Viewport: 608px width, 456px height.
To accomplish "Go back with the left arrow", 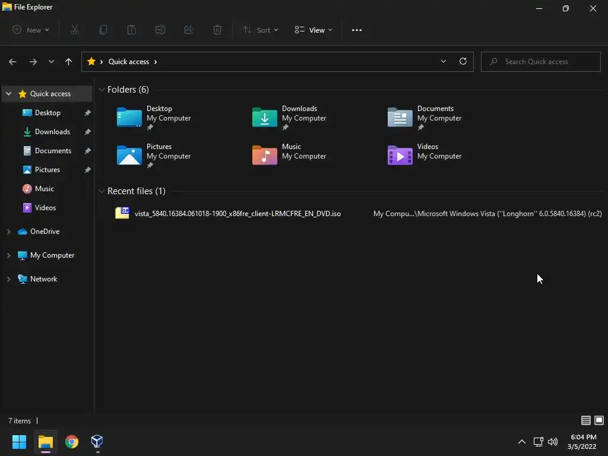I will click(x=12, y=62).
